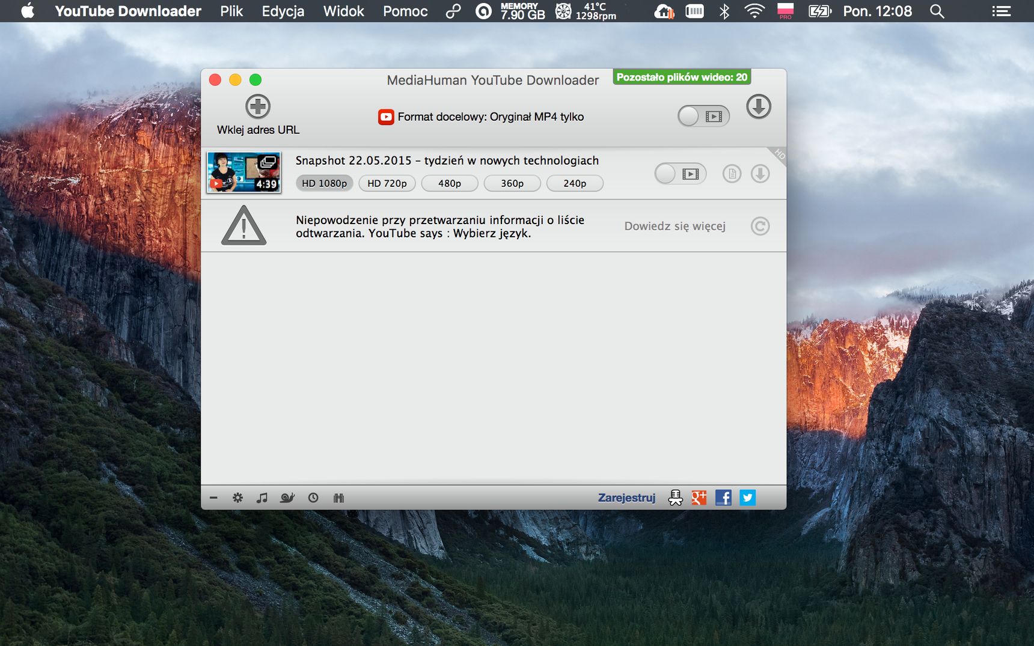Choose 480p quality
The image size is (1034, 646).
450,183
